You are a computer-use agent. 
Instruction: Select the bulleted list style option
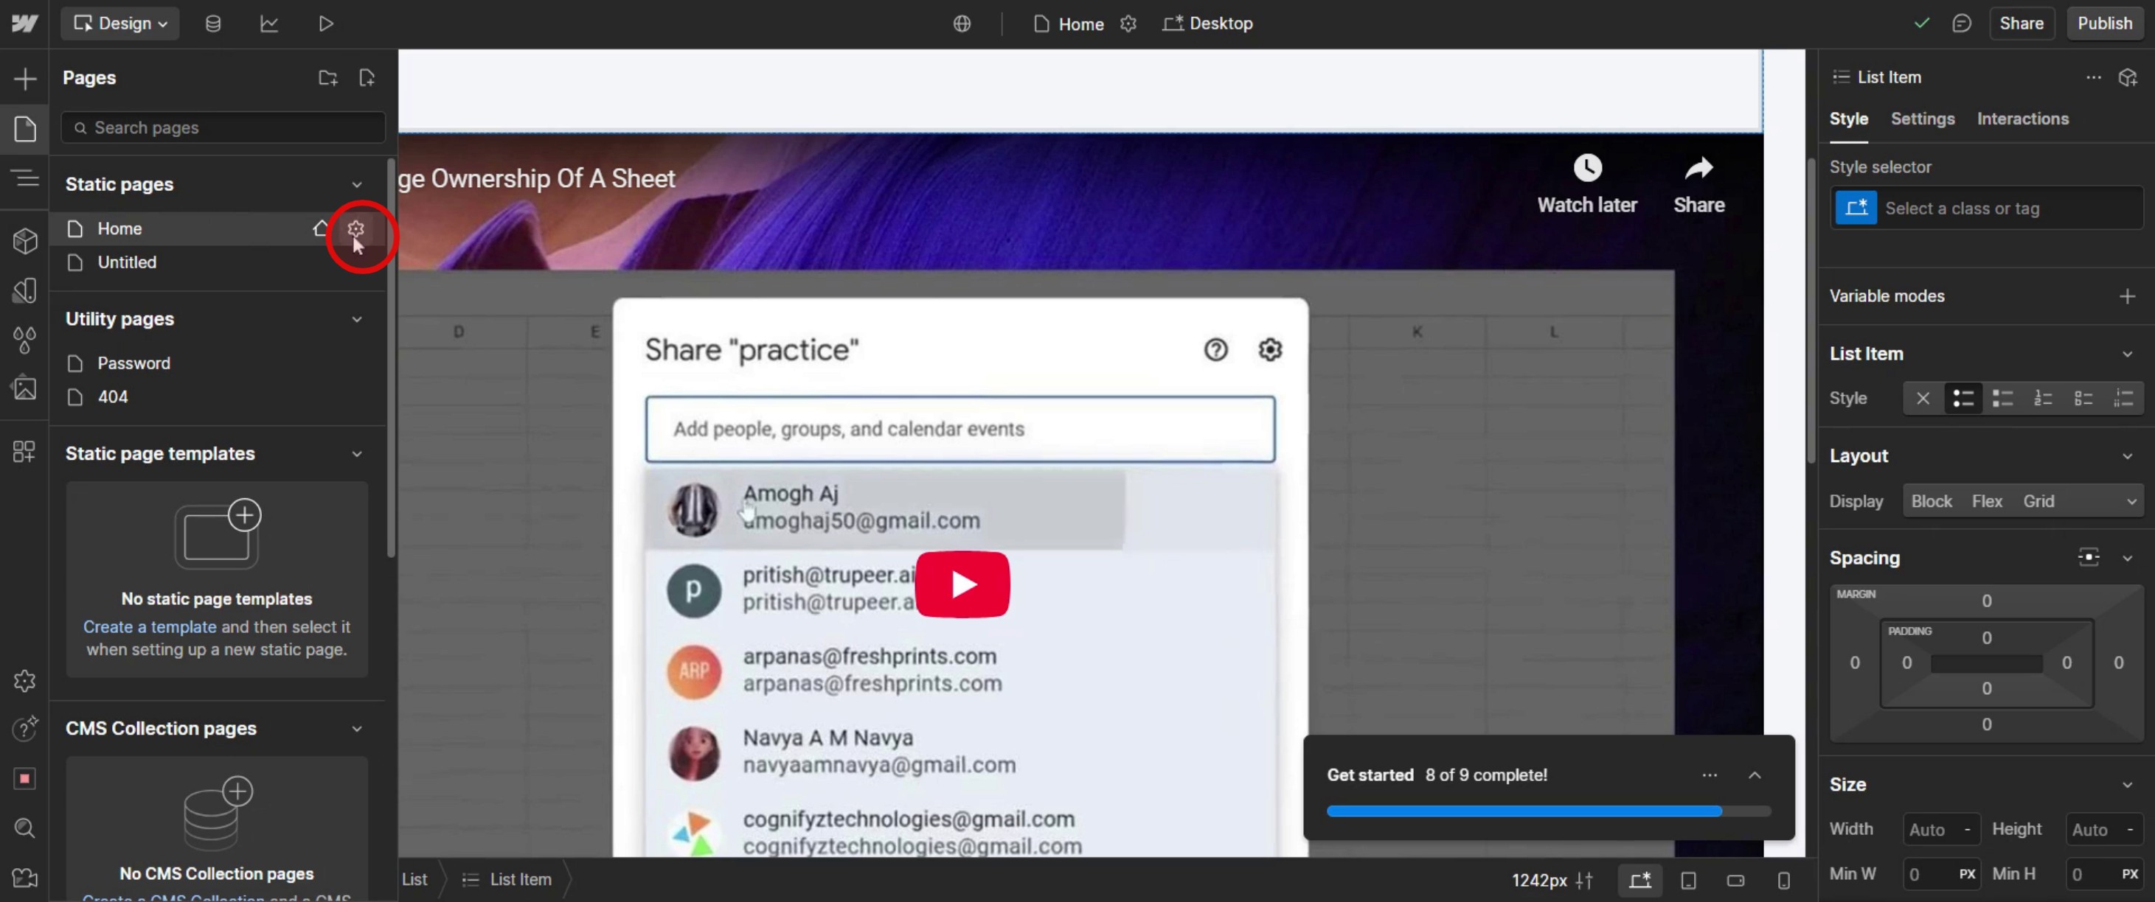click(1963, 398)
